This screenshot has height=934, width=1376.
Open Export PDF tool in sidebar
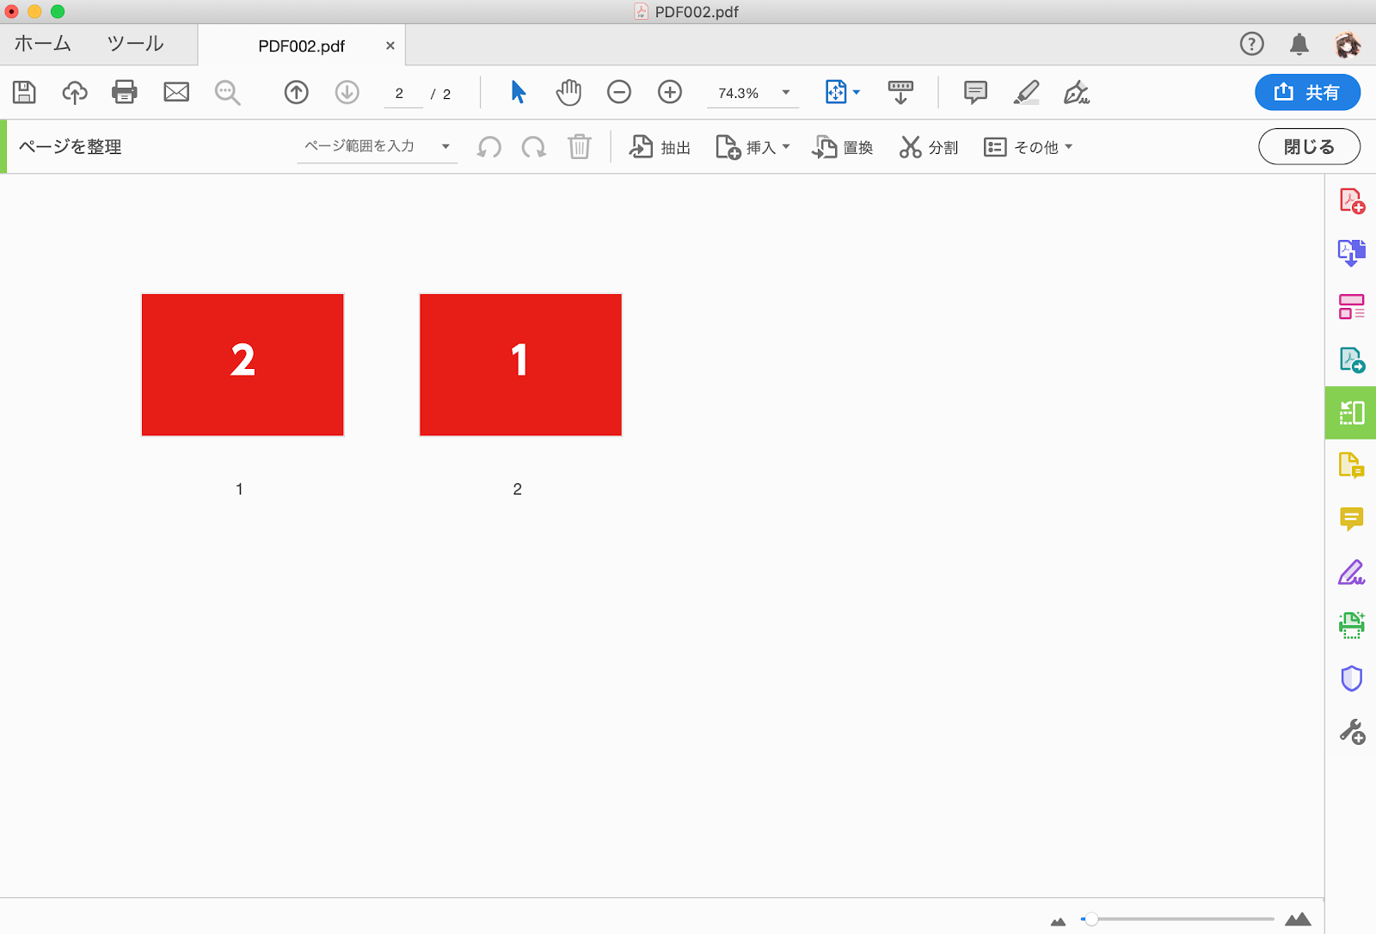[x=1352, y=359]
